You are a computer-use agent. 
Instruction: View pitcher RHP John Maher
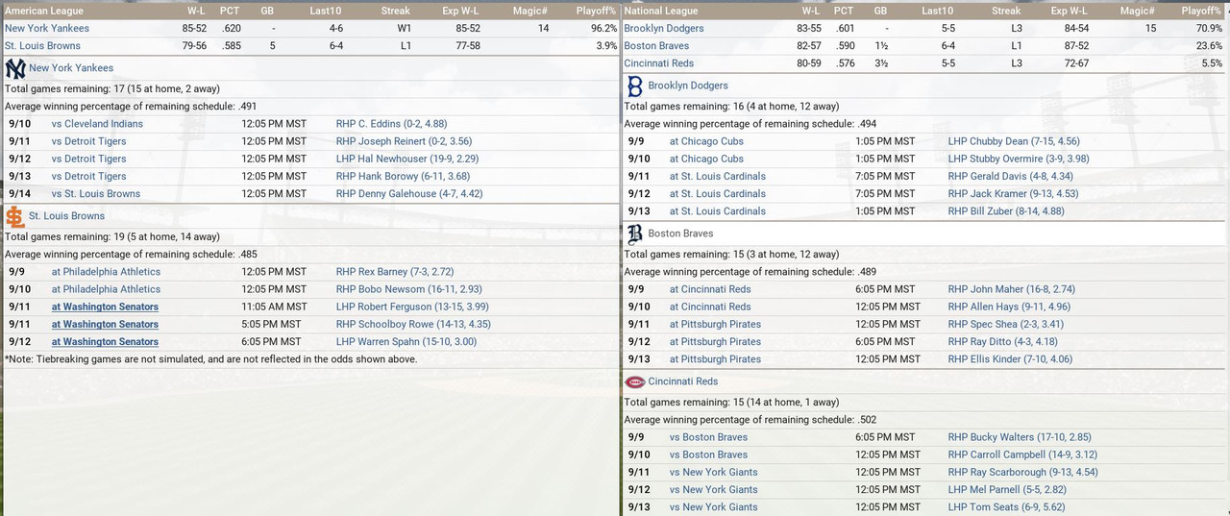[x=1011, y=289]
